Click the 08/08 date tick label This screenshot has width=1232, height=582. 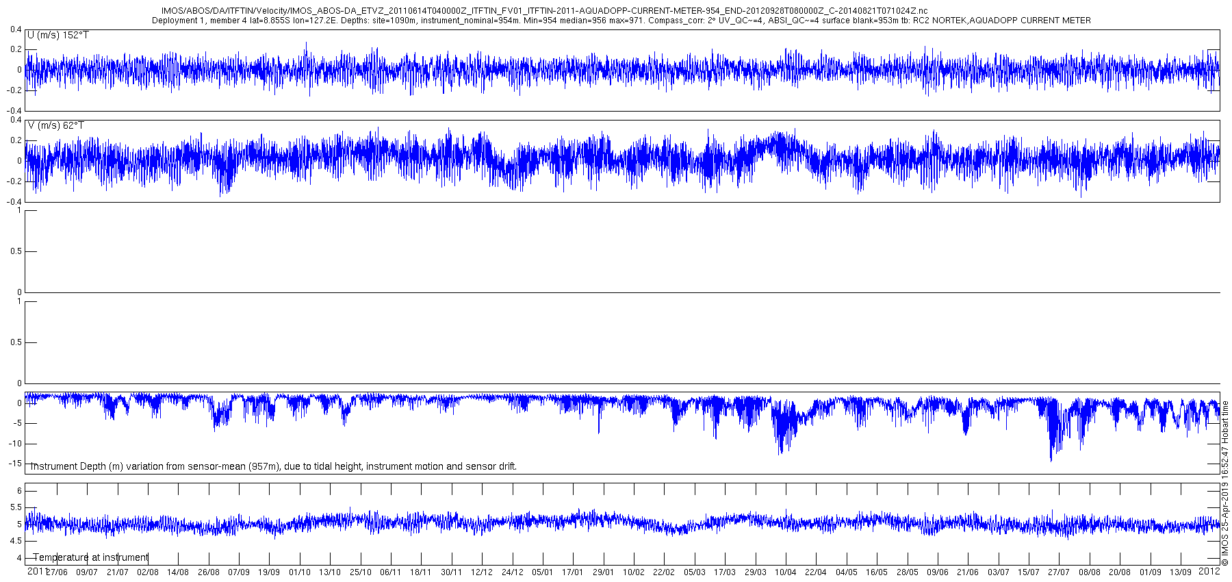[1090, 572]
